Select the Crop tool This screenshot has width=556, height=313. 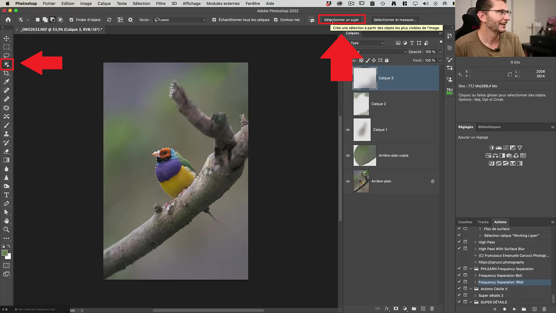(6, 73)
